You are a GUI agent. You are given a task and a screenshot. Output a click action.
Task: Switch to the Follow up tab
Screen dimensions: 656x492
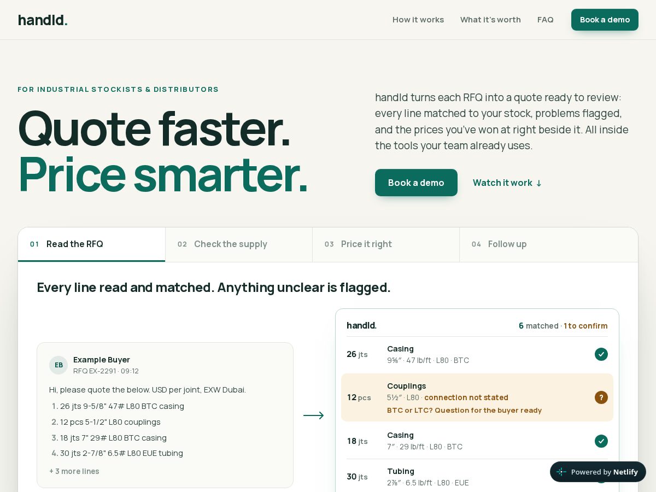[x=548, y=244]
